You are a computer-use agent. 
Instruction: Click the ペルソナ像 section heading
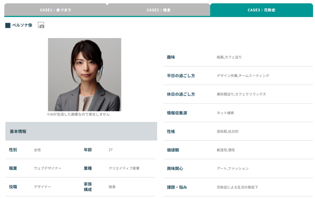click(22, 25)
